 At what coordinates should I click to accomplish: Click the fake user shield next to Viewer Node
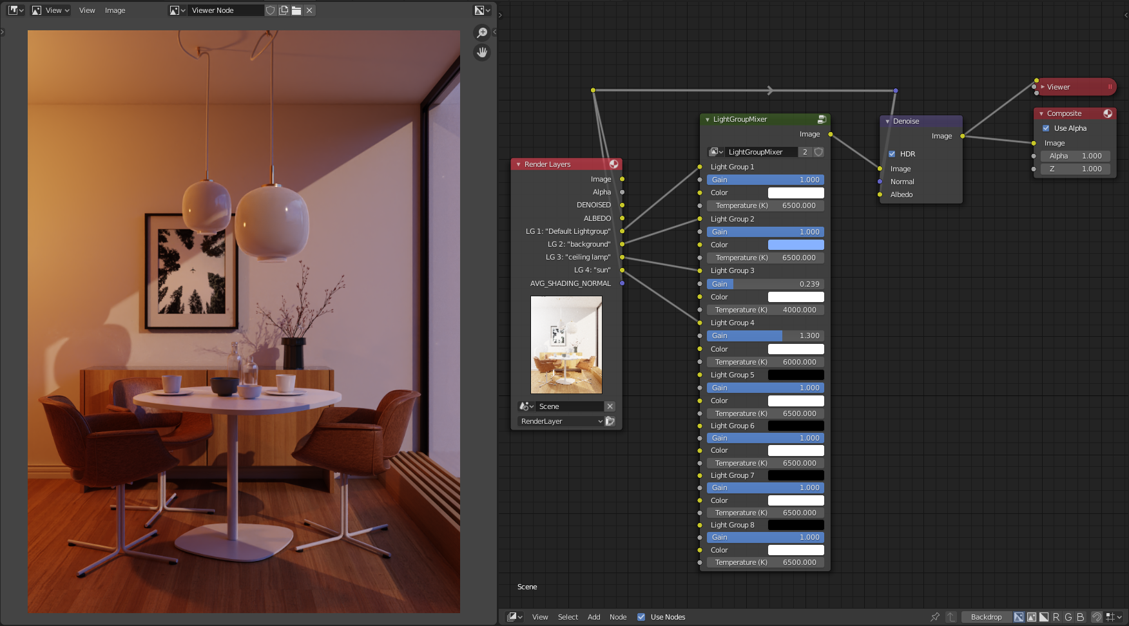point(271,10)
